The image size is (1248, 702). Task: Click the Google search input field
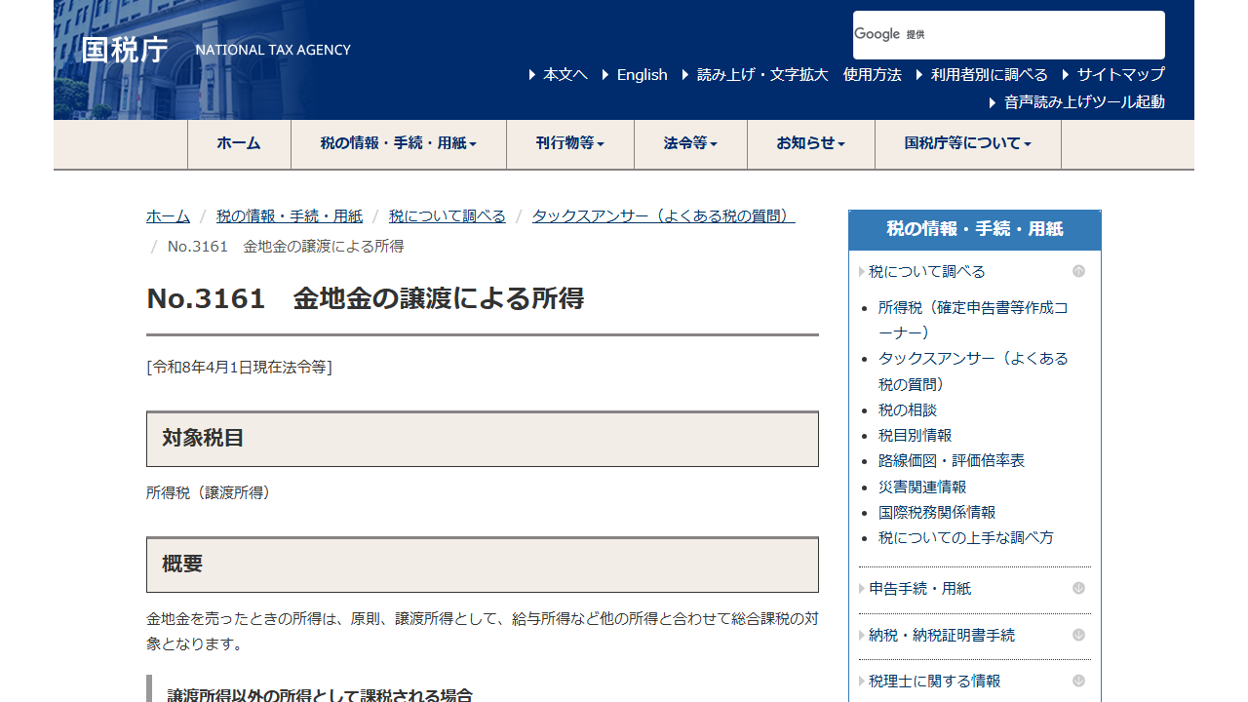coord(1009,35)
